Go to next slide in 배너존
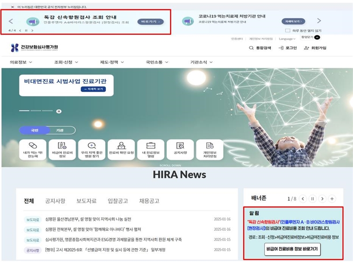 322,199
